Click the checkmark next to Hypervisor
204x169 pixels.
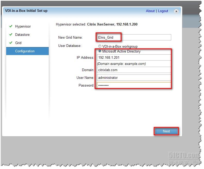point(11,26)
